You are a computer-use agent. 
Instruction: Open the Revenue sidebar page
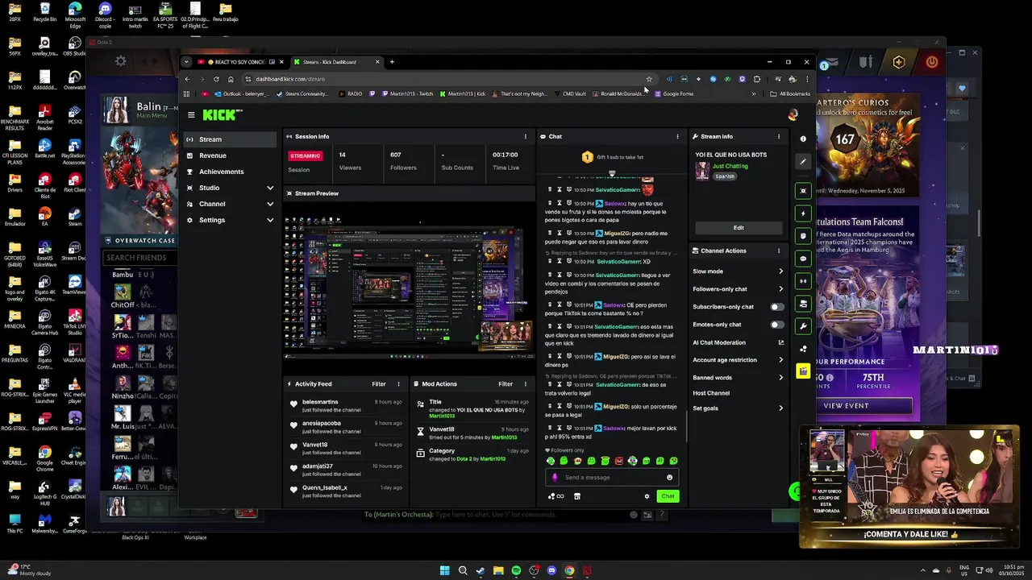pos(231,155)
